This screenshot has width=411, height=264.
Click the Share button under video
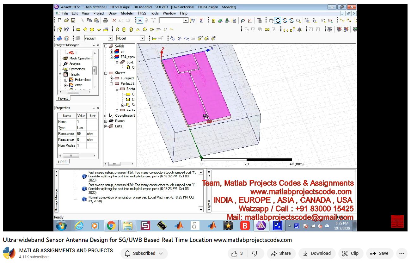[x=281, y=253]
